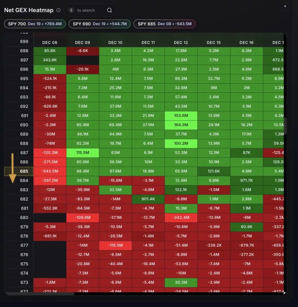
Task: Select the SPY 690 Dec 19 chip
Action: (100, 24)
